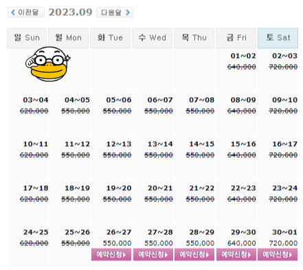Click date range 01~02
The image size is (303, 270).
[243, 56]
